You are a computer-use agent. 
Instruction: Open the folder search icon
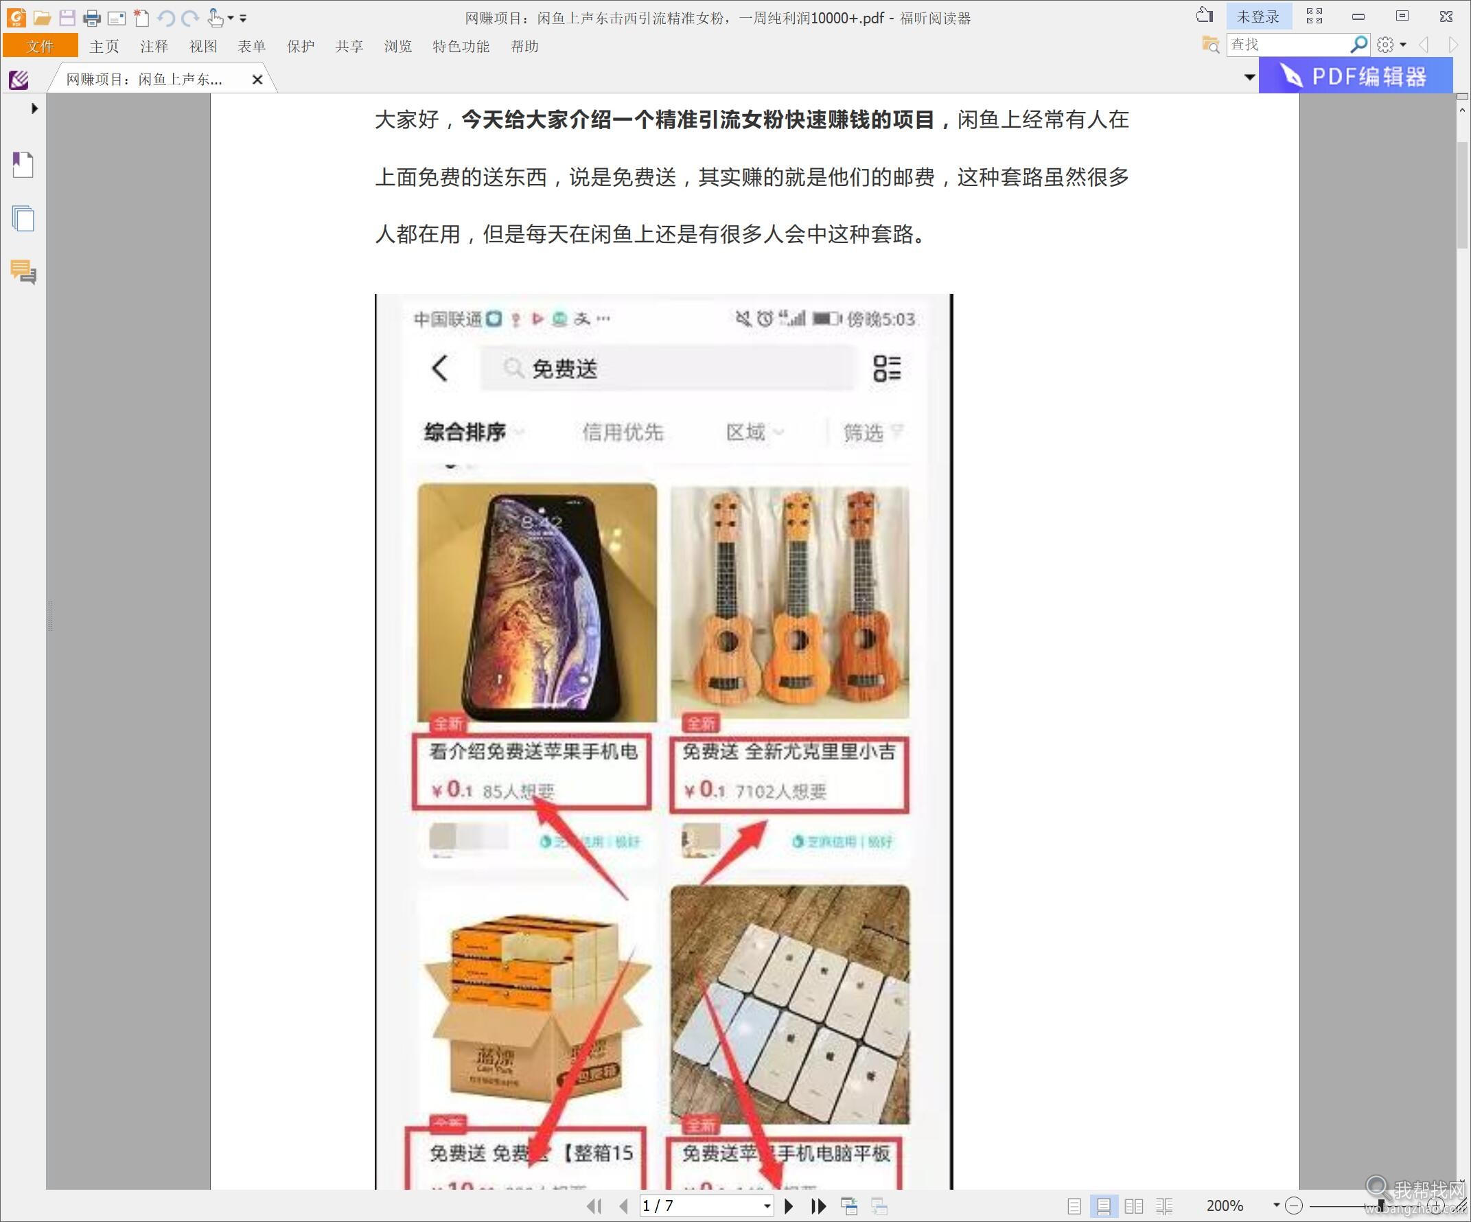(1210, 45)
